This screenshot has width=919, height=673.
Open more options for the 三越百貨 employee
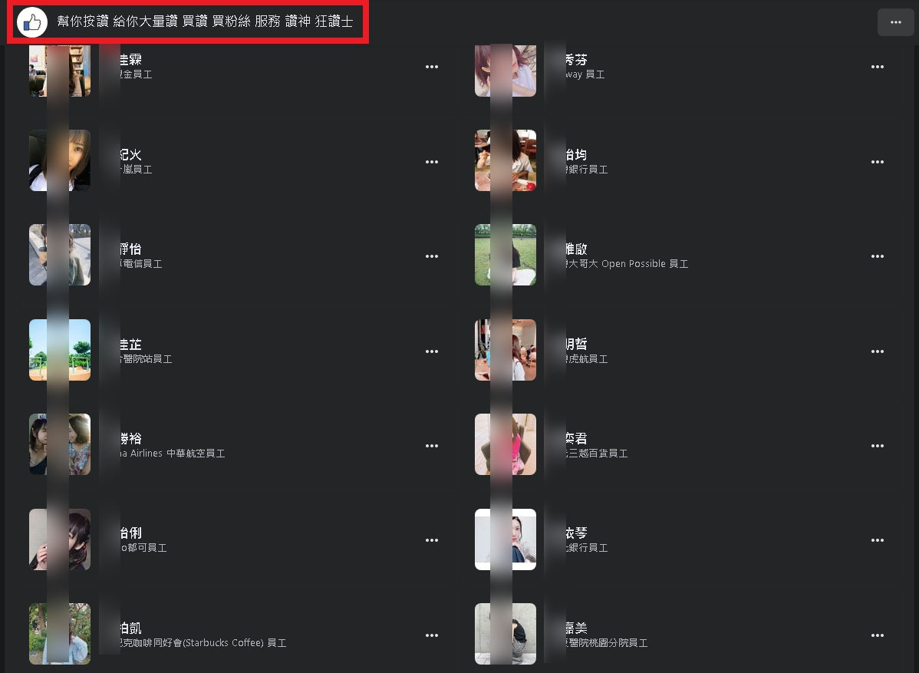coord(878,446)
